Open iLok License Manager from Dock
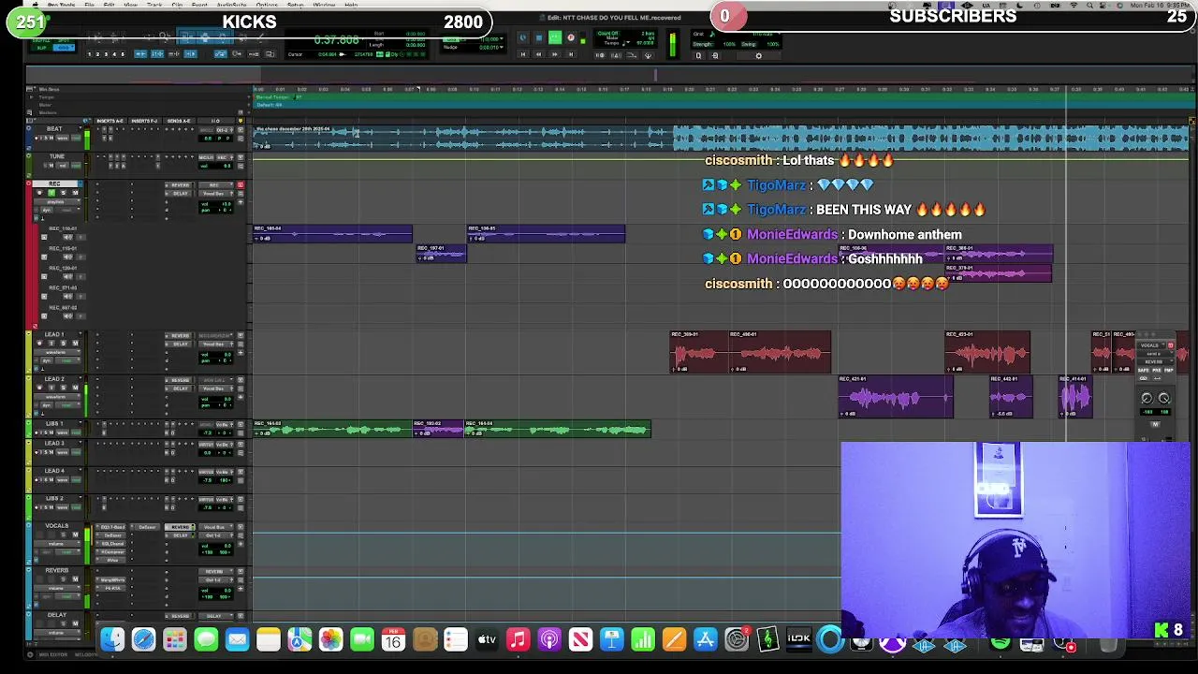 [798, 640]
